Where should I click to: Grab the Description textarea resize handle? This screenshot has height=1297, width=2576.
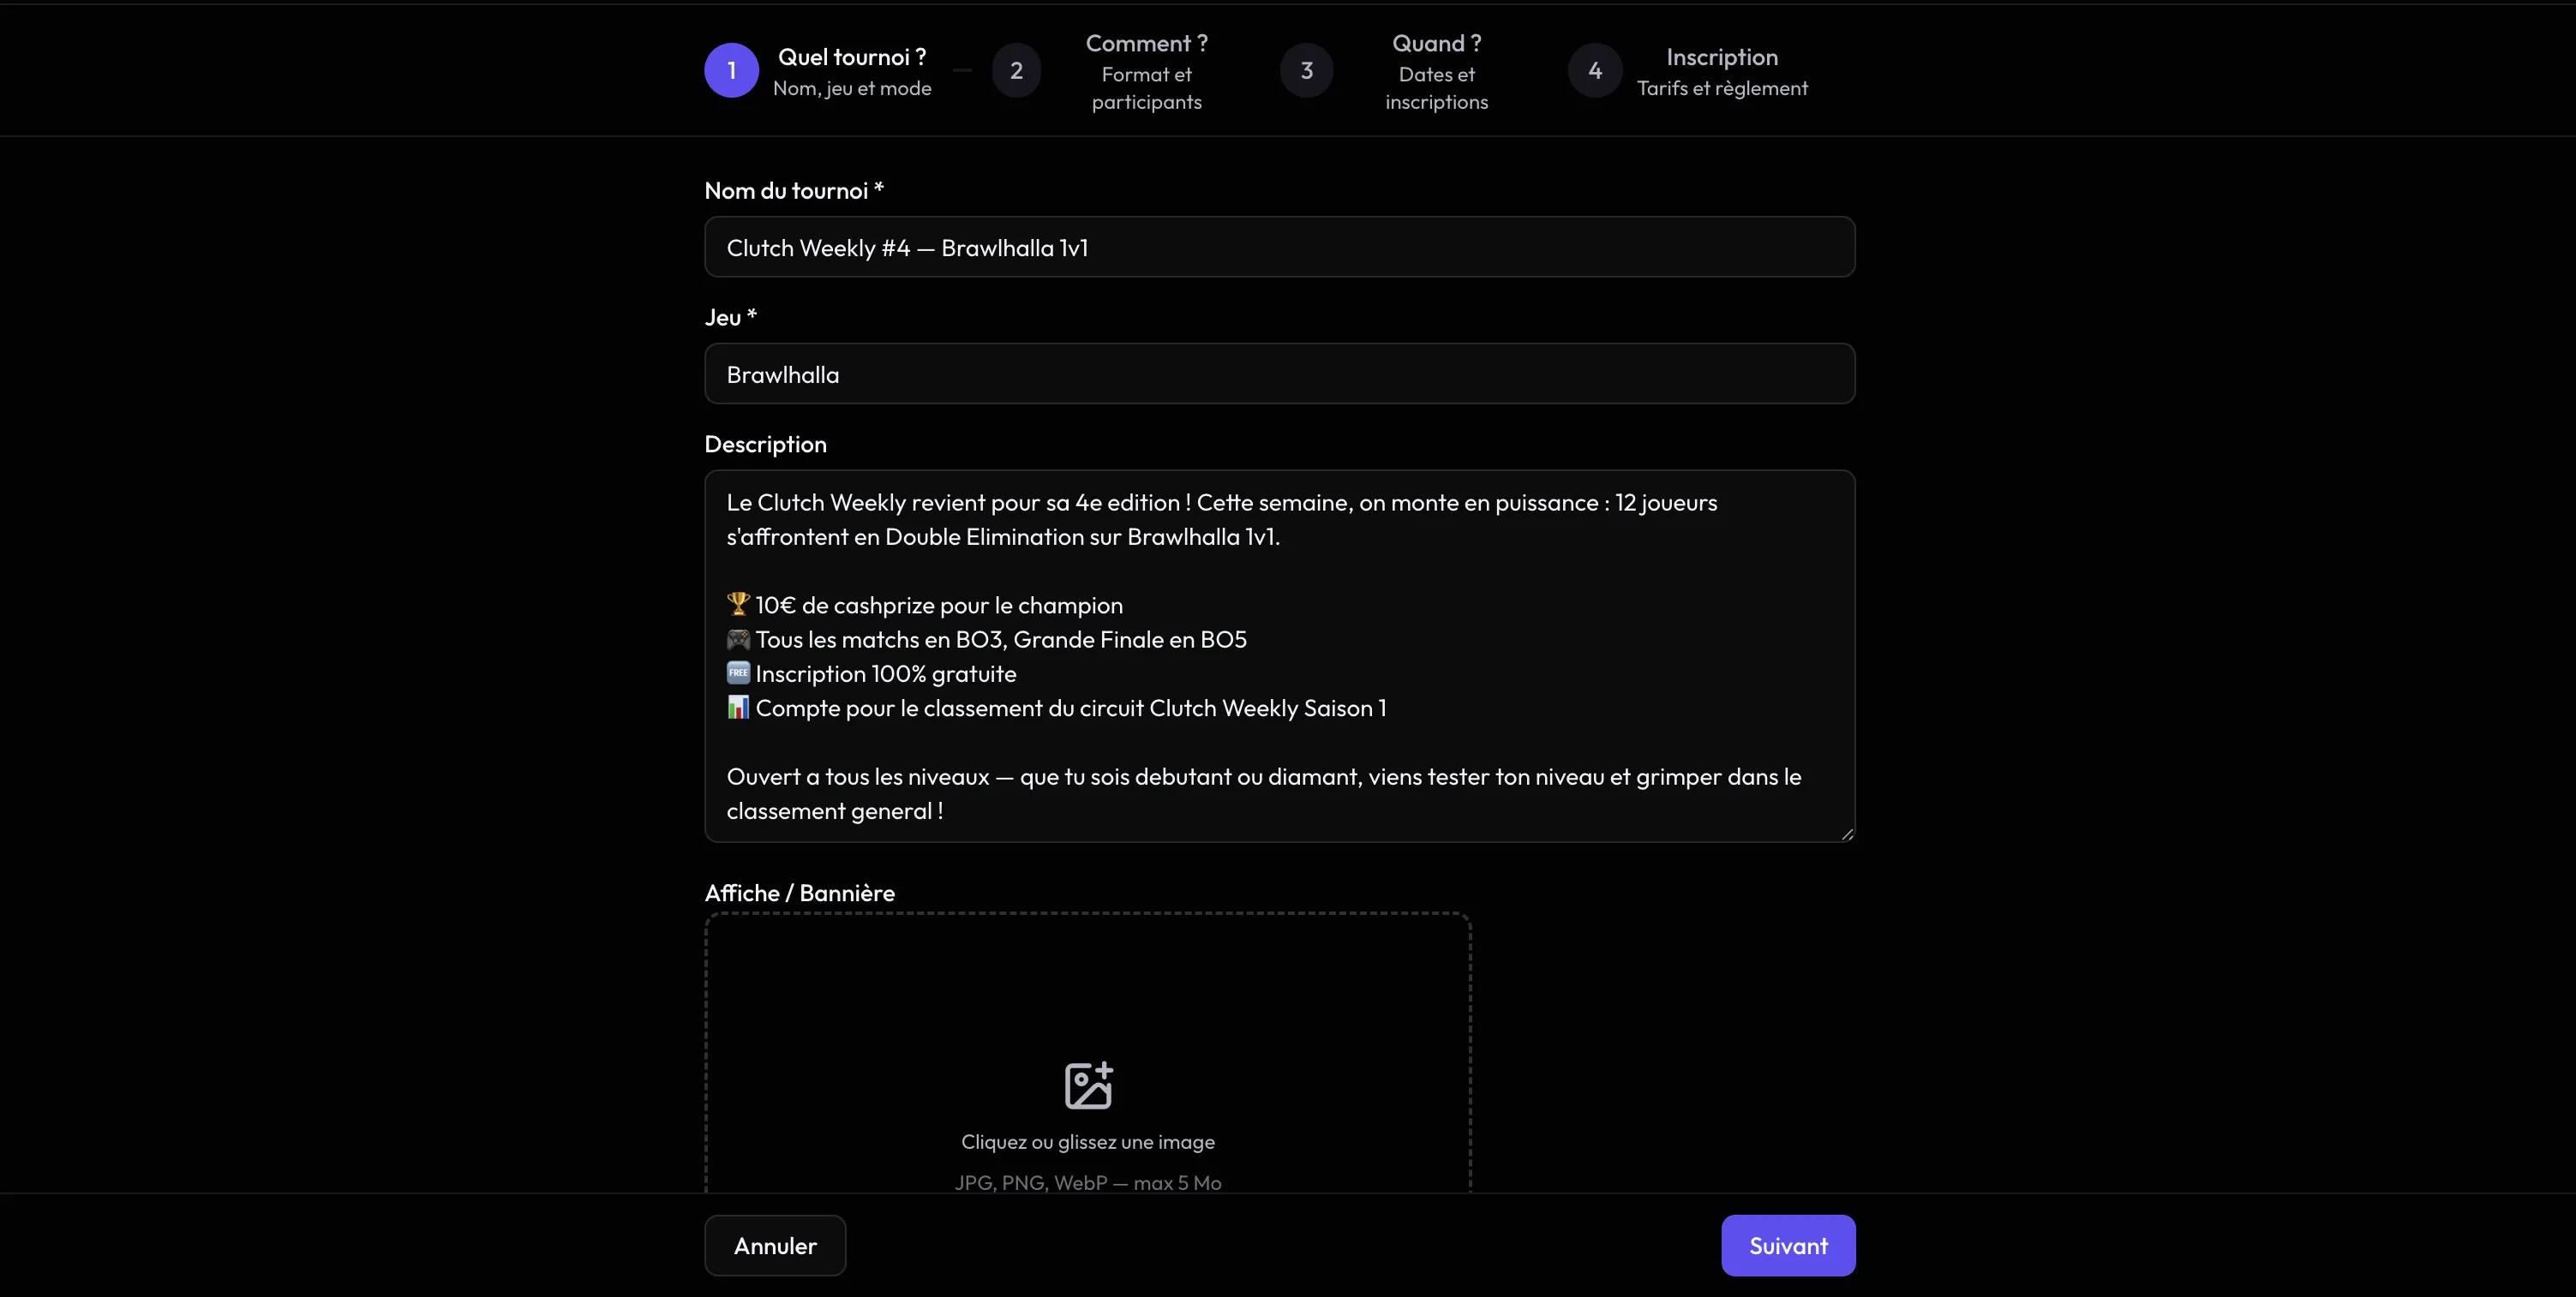[1846, 833]
